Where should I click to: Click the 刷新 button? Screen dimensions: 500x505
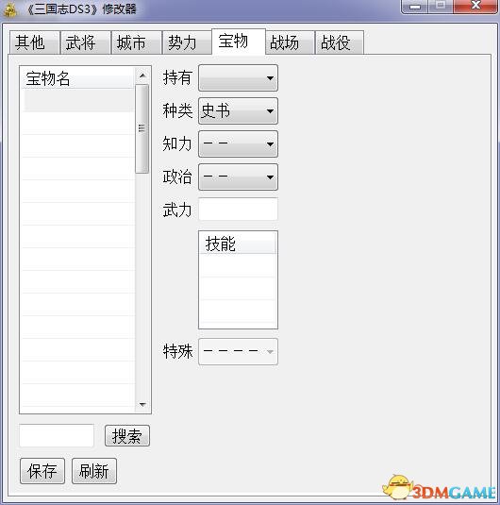pos(94,471)
